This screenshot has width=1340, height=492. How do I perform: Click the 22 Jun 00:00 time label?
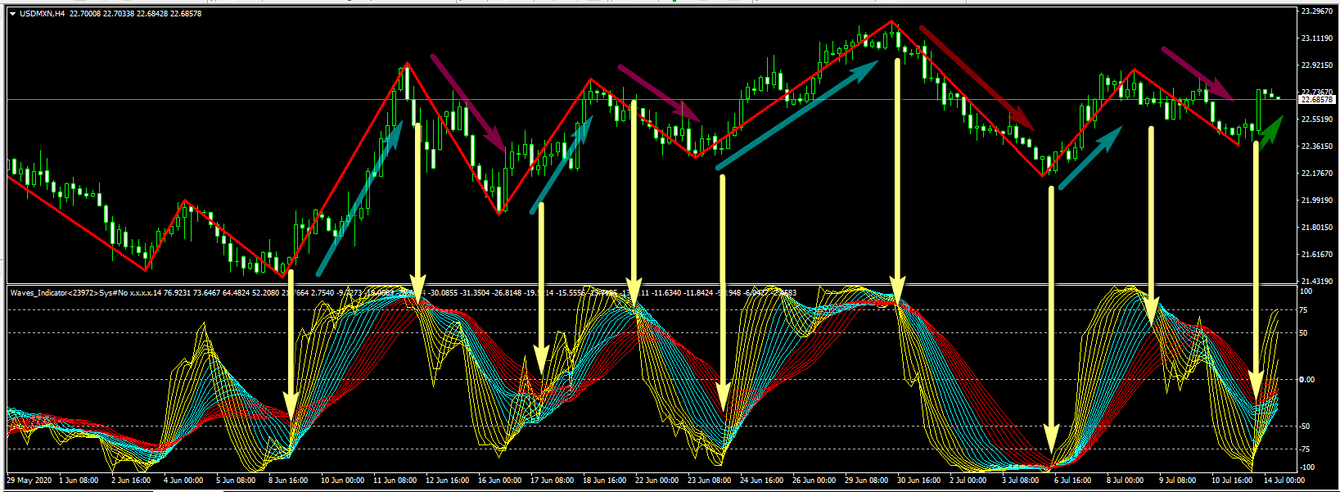point(656,481)
